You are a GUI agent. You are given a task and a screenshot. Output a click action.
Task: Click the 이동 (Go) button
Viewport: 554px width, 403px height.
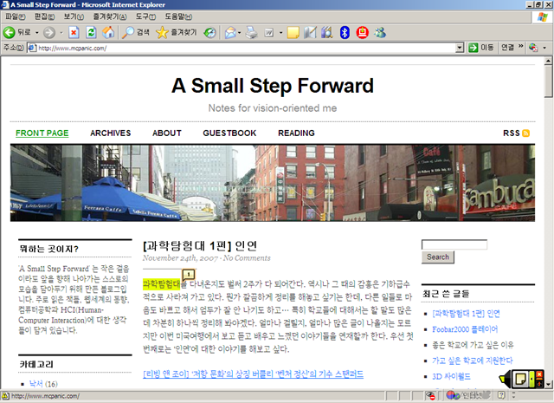click(x=481, y=48)
